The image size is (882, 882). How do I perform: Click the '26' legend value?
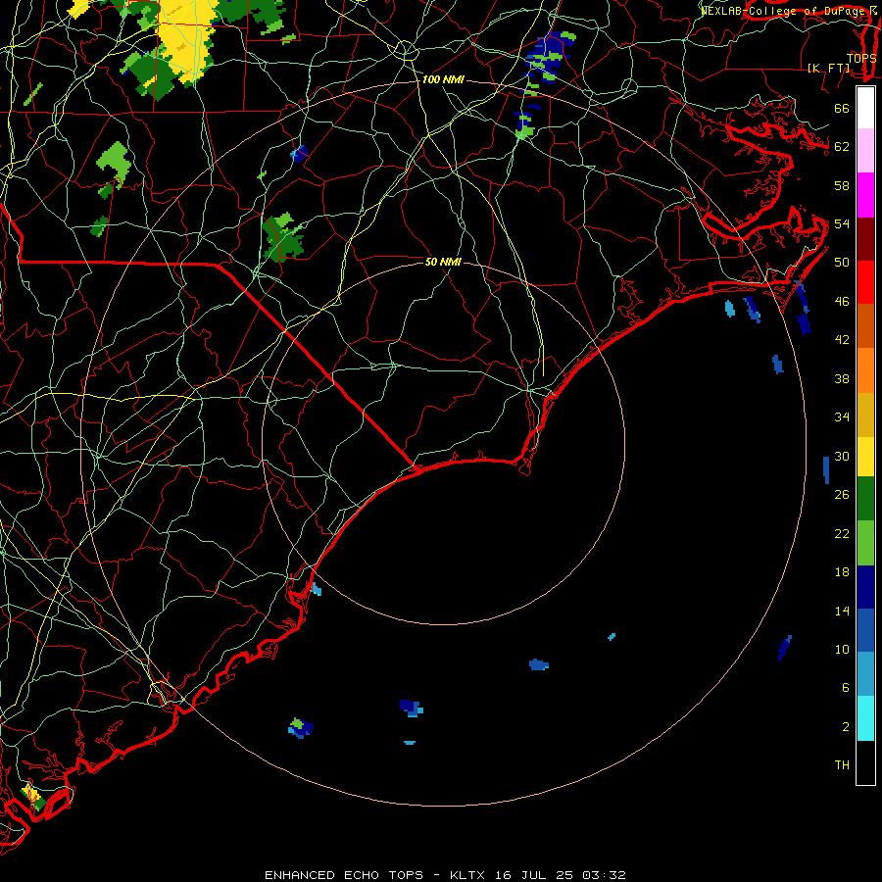click(x=842, y=495)
